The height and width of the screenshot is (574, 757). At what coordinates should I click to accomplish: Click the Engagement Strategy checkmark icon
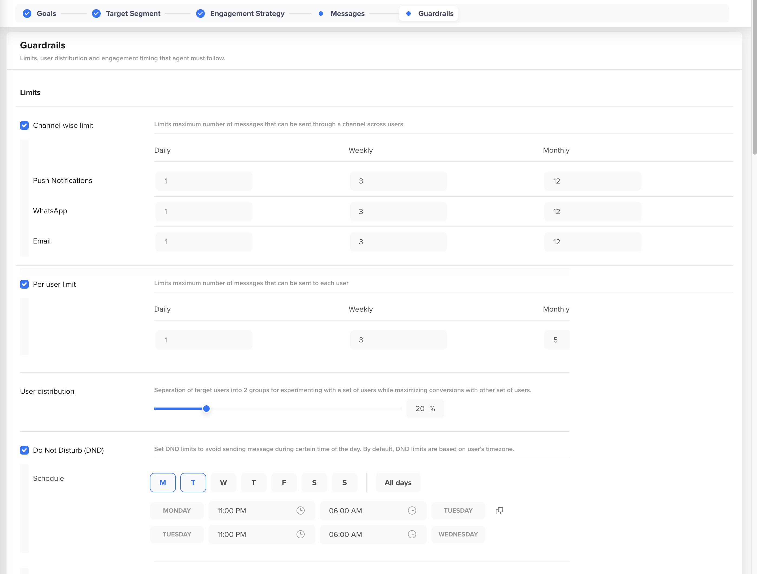(x=200, y=14)
